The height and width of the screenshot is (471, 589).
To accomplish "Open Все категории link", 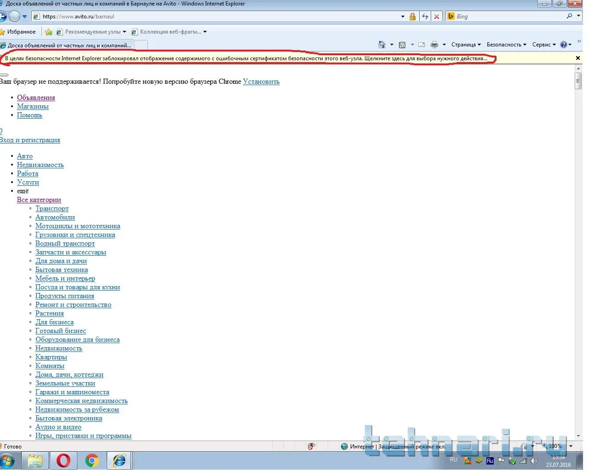I will coord(39,200).
